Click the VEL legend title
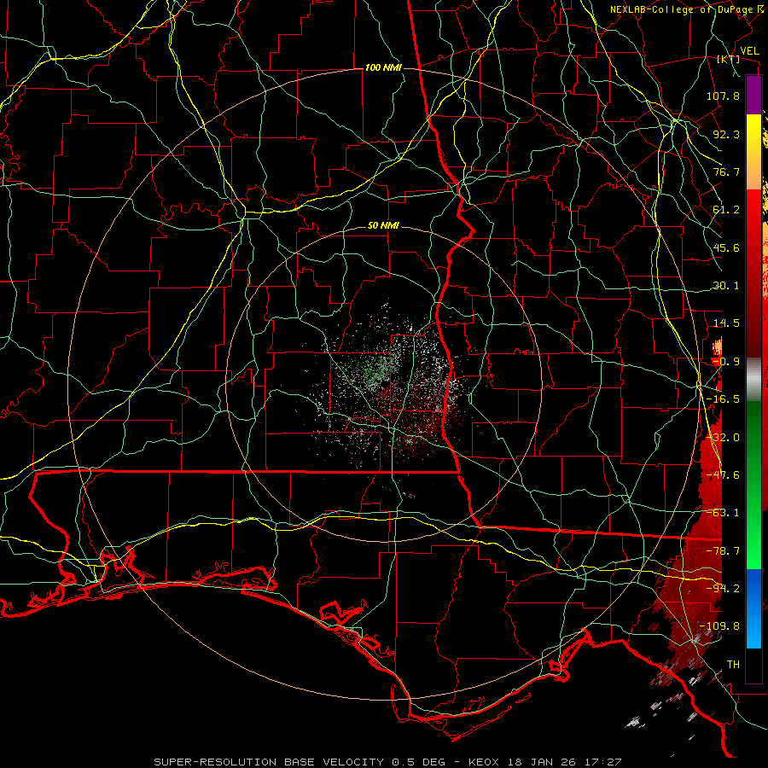The width and height of the screenshot is (768, 768). click(749, 51)
